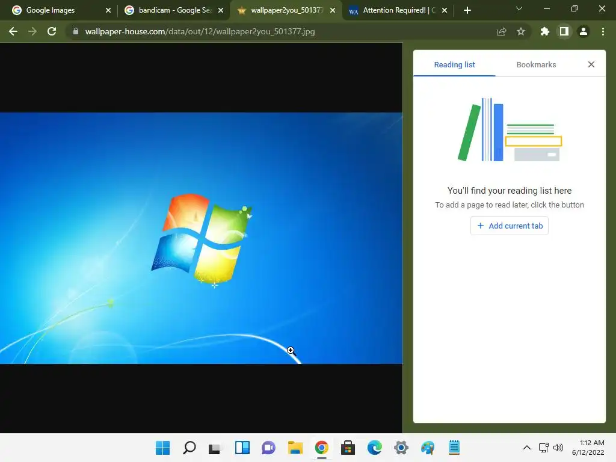Viewport: 616px width, 462px height.
Task: Zoom into the Windows 7 wallpaper image
Action: pos(201,238)
